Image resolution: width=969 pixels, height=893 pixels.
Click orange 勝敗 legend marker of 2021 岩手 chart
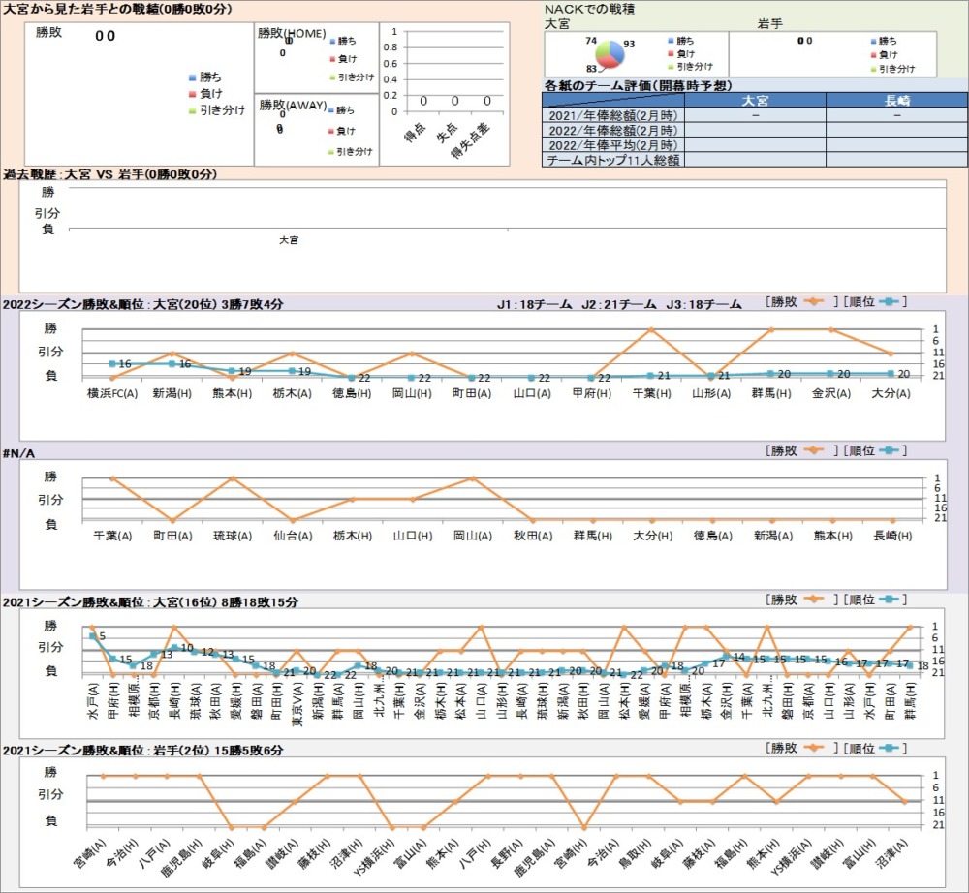pyautogui.click(x=815, y=748)
